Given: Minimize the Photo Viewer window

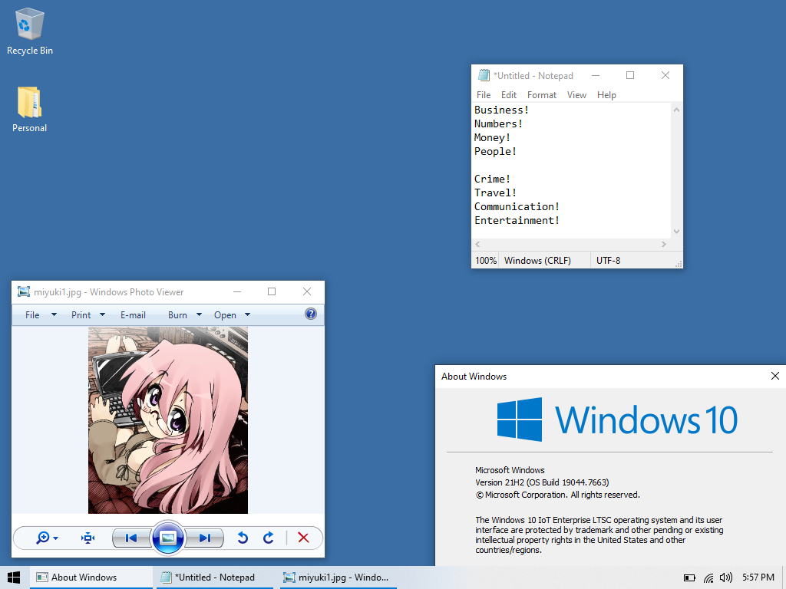Looking at the screenshot, I should coord(237,291).
